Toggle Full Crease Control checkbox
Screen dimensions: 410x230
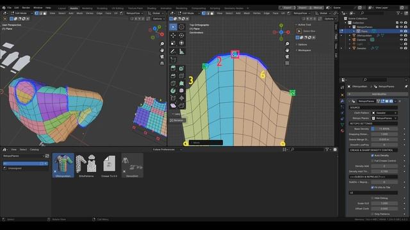[372, 161]
